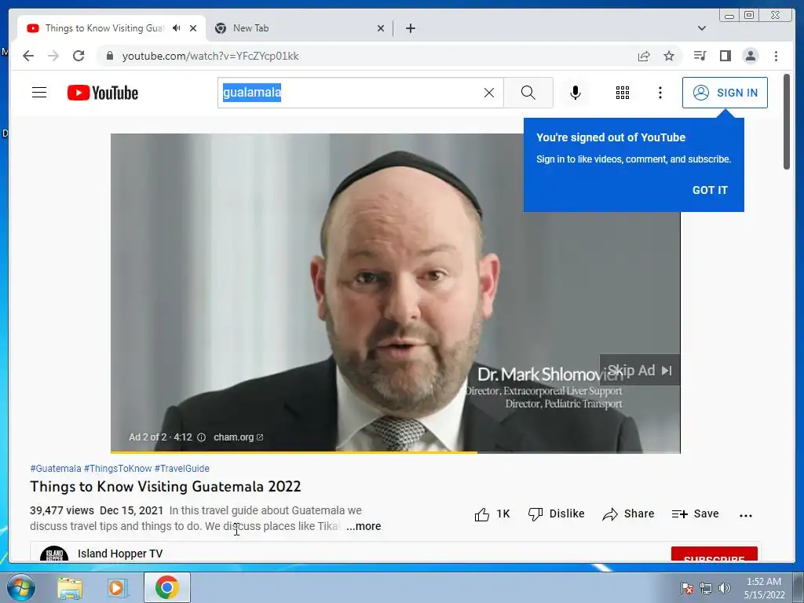Click Chrome taskbar button

167,587
